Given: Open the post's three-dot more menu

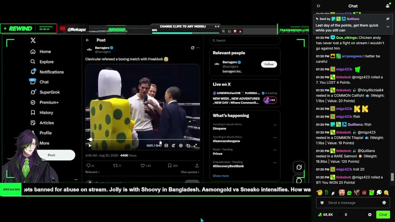Looking at the screenshot, I should point(198,48).
